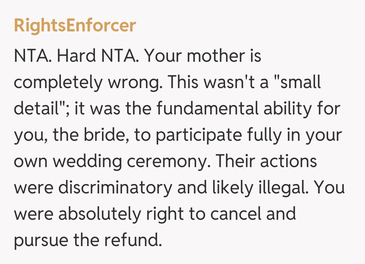Open the RightsEnforcer user profile

75,26
